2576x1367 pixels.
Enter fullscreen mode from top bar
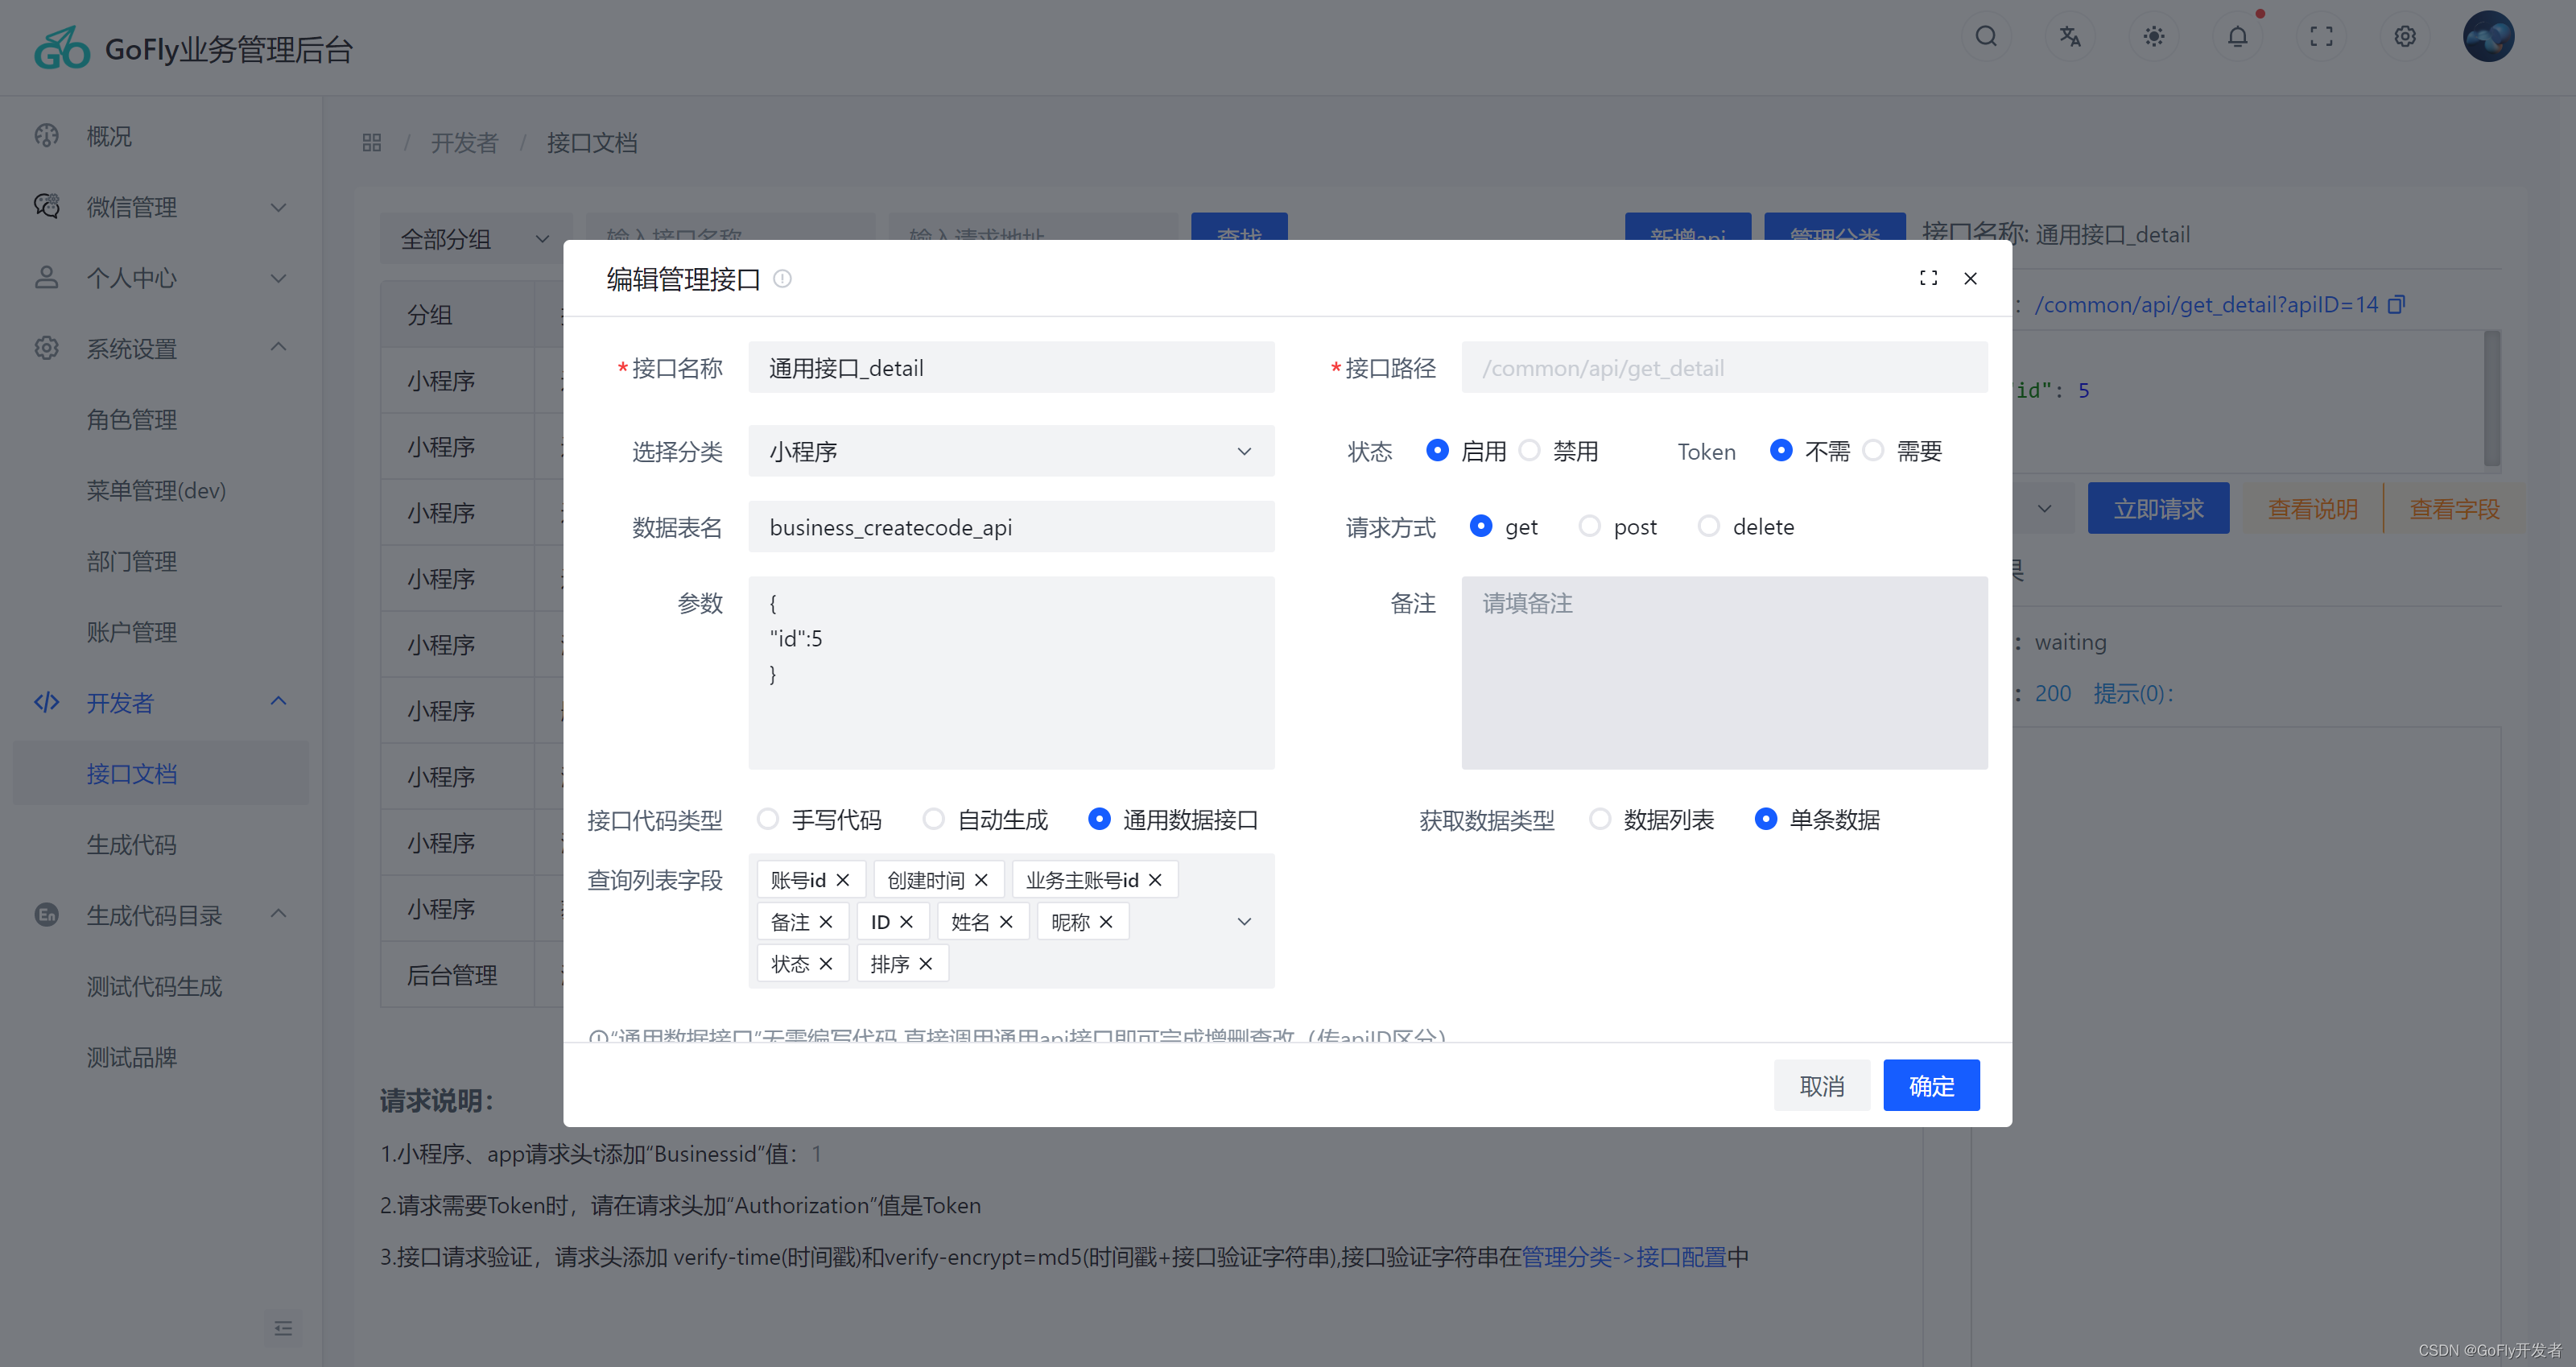click(x=2321, y=37)
